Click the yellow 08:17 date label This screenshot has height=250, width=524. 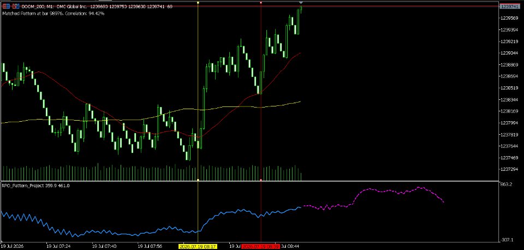(x=198, y=247)
